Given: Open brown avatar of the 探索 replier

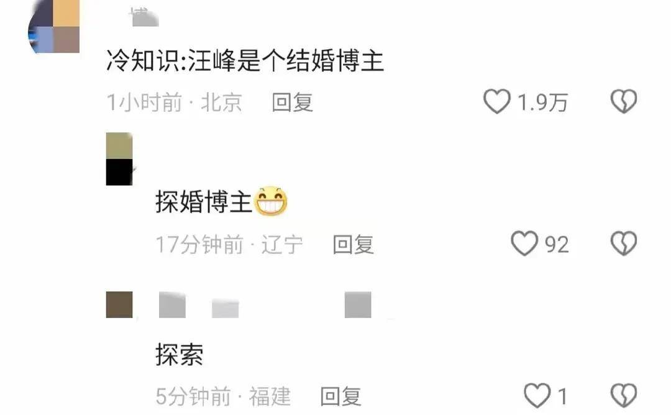Looking at the screenshot, I should coord(119,304).
